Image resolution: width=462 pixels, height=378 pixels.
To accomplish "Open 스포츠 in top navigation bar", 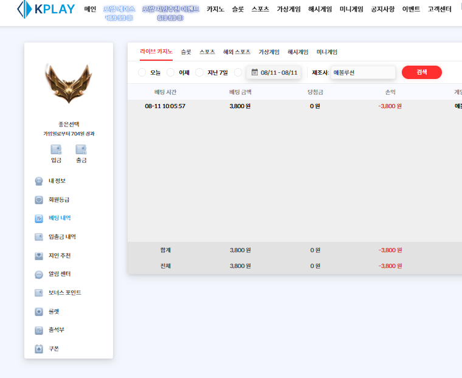I will (x=260, y=10).
